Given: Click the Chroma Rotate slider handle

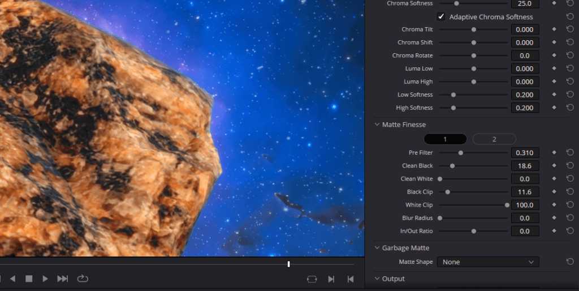Looking at the screenshot, I should click(x=473, y=55).
